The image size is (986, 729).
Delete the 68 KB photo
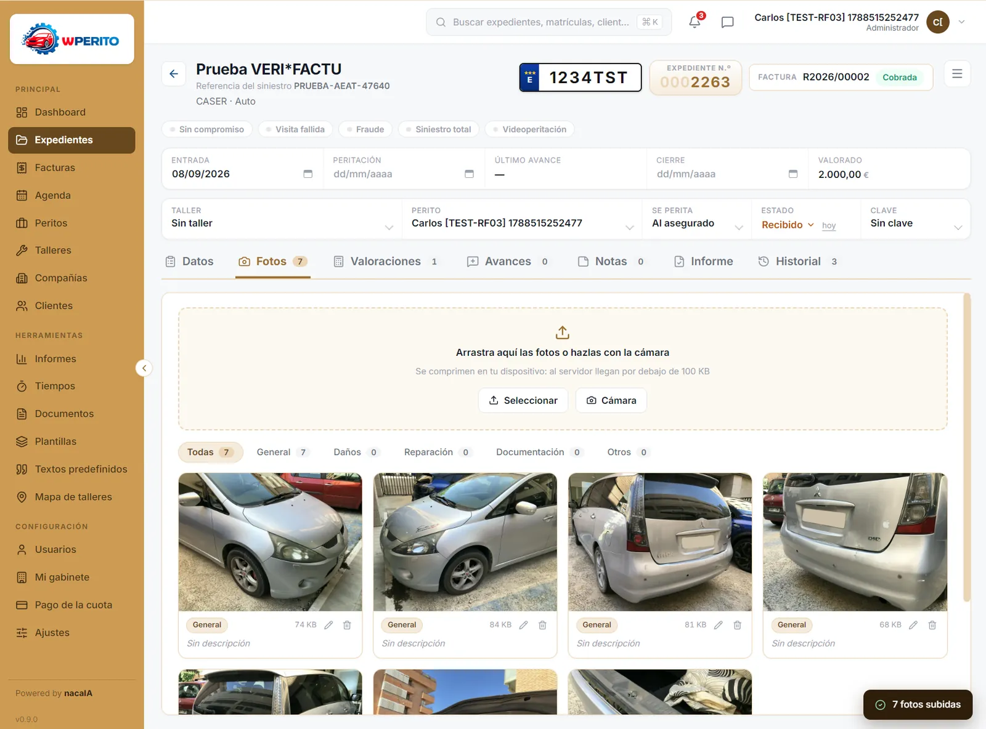pos(932,625)
